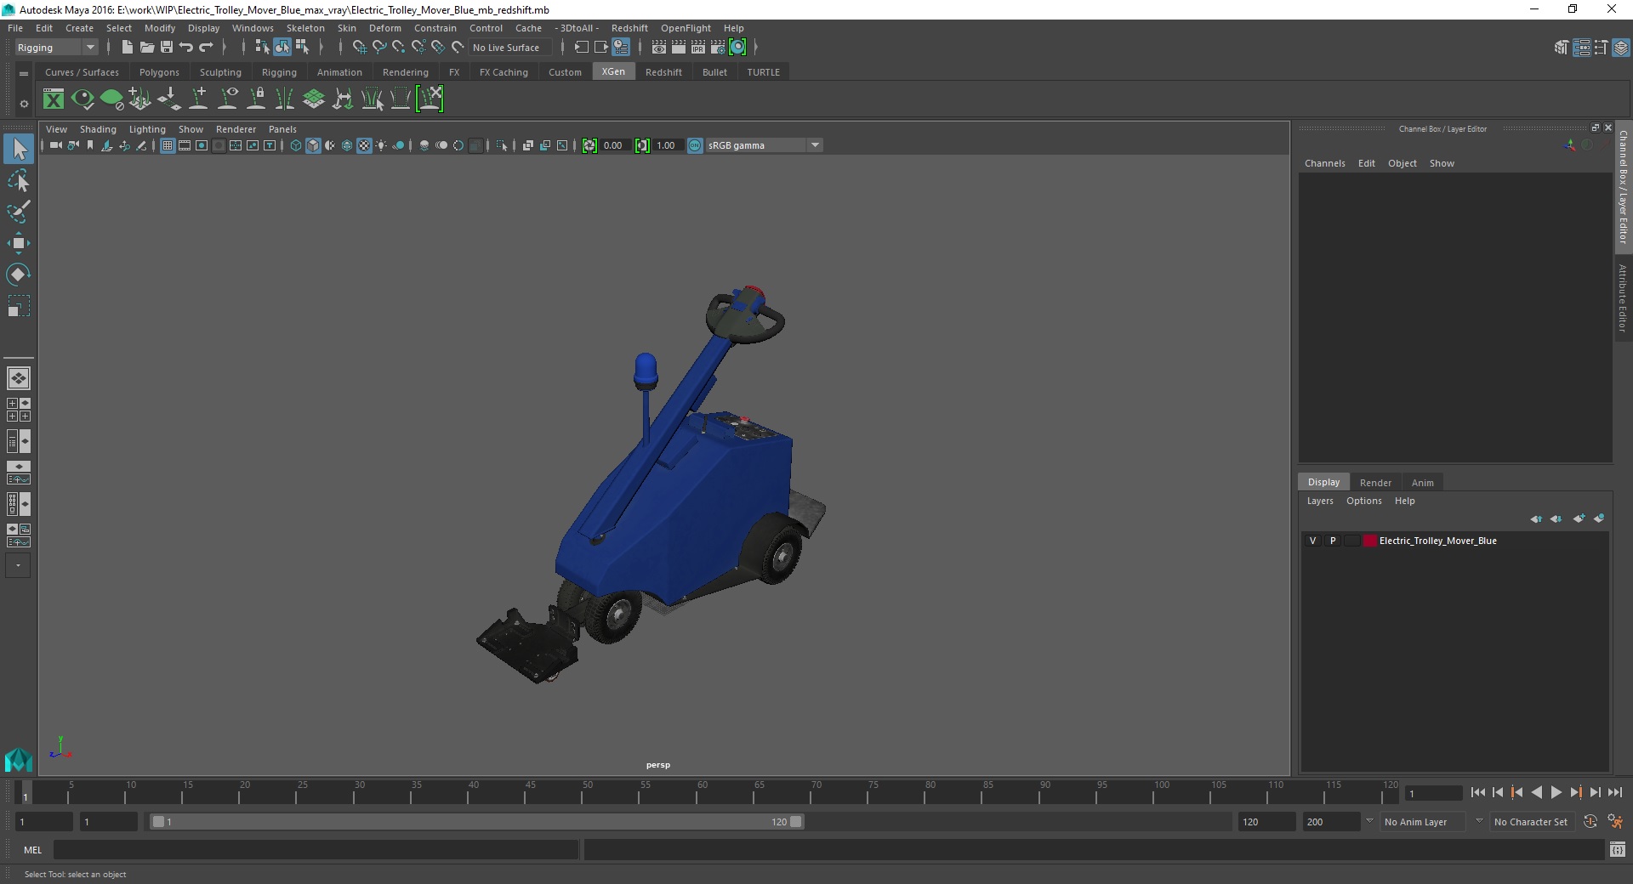Open the Redshift menu in menu bar
The width and height of the screenshot is (1633, 884).
[x=629, y=28]
